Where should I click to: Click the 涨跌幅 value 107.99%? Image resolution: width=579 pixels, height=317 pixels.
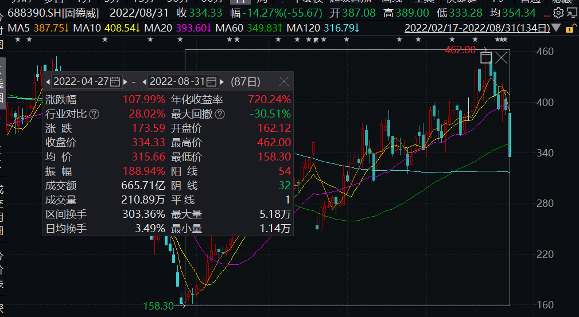(x=144, y=100)
